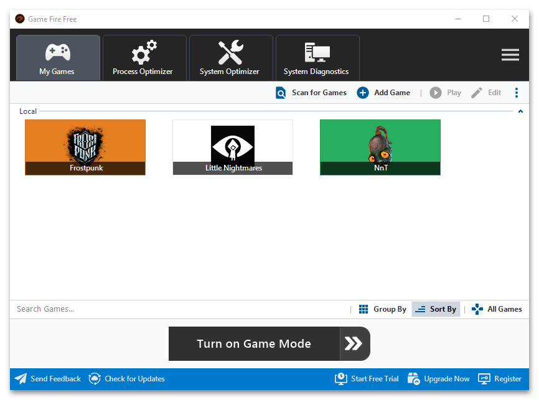Click the Add Game plus icon
Viewport: 539px width, 400px height.
point(363,93)
